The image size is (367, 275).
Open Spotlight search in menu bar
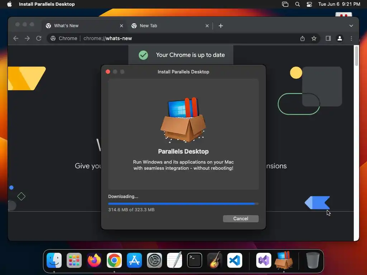[x=297, y=4]
